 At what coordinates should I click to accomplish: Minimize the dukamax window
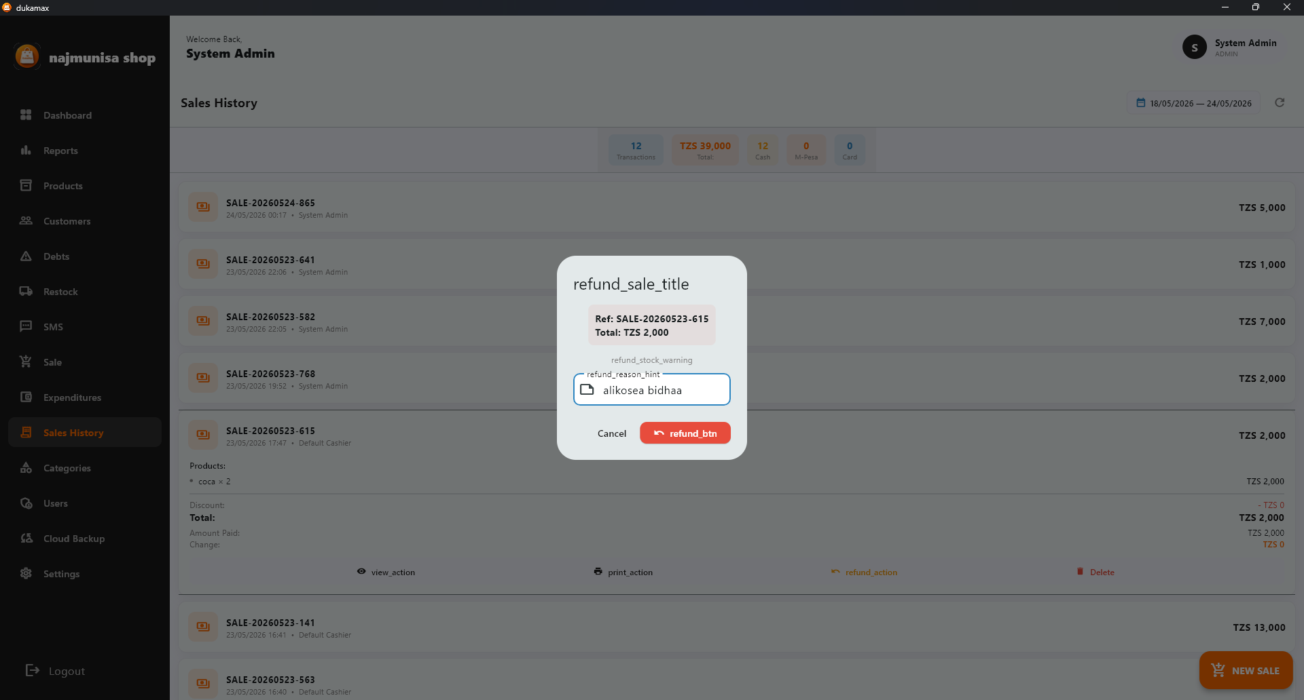(x=1225, y=7)
